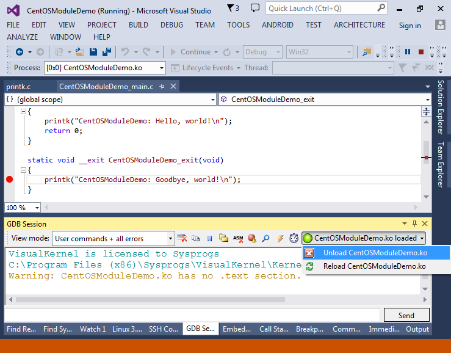Toggle breakpoint on Goodbye printk line
The height and width of the screenshot is (353, 451).
(x=10, y=180)
